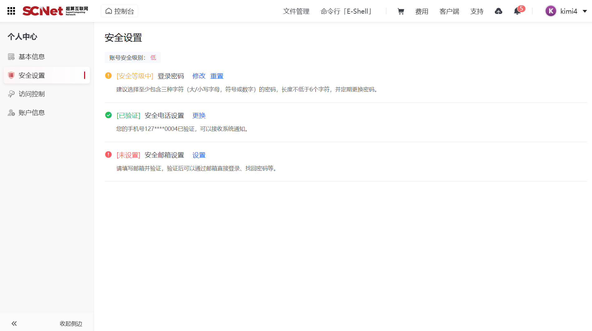Viewport: 592px width, 331px height.
Task: Open the shopping cart icon
Action: [401, 11]
